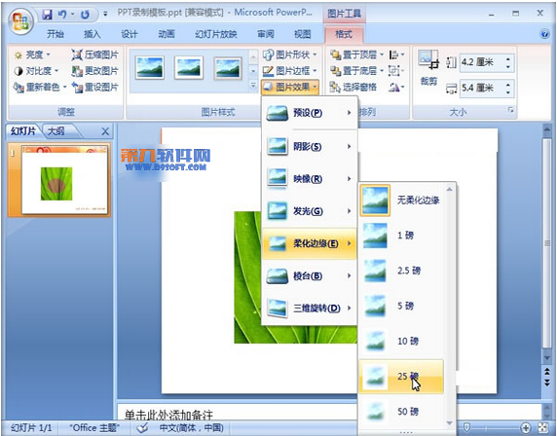Open the 对比度 contrast menu

tap(36, 71)
